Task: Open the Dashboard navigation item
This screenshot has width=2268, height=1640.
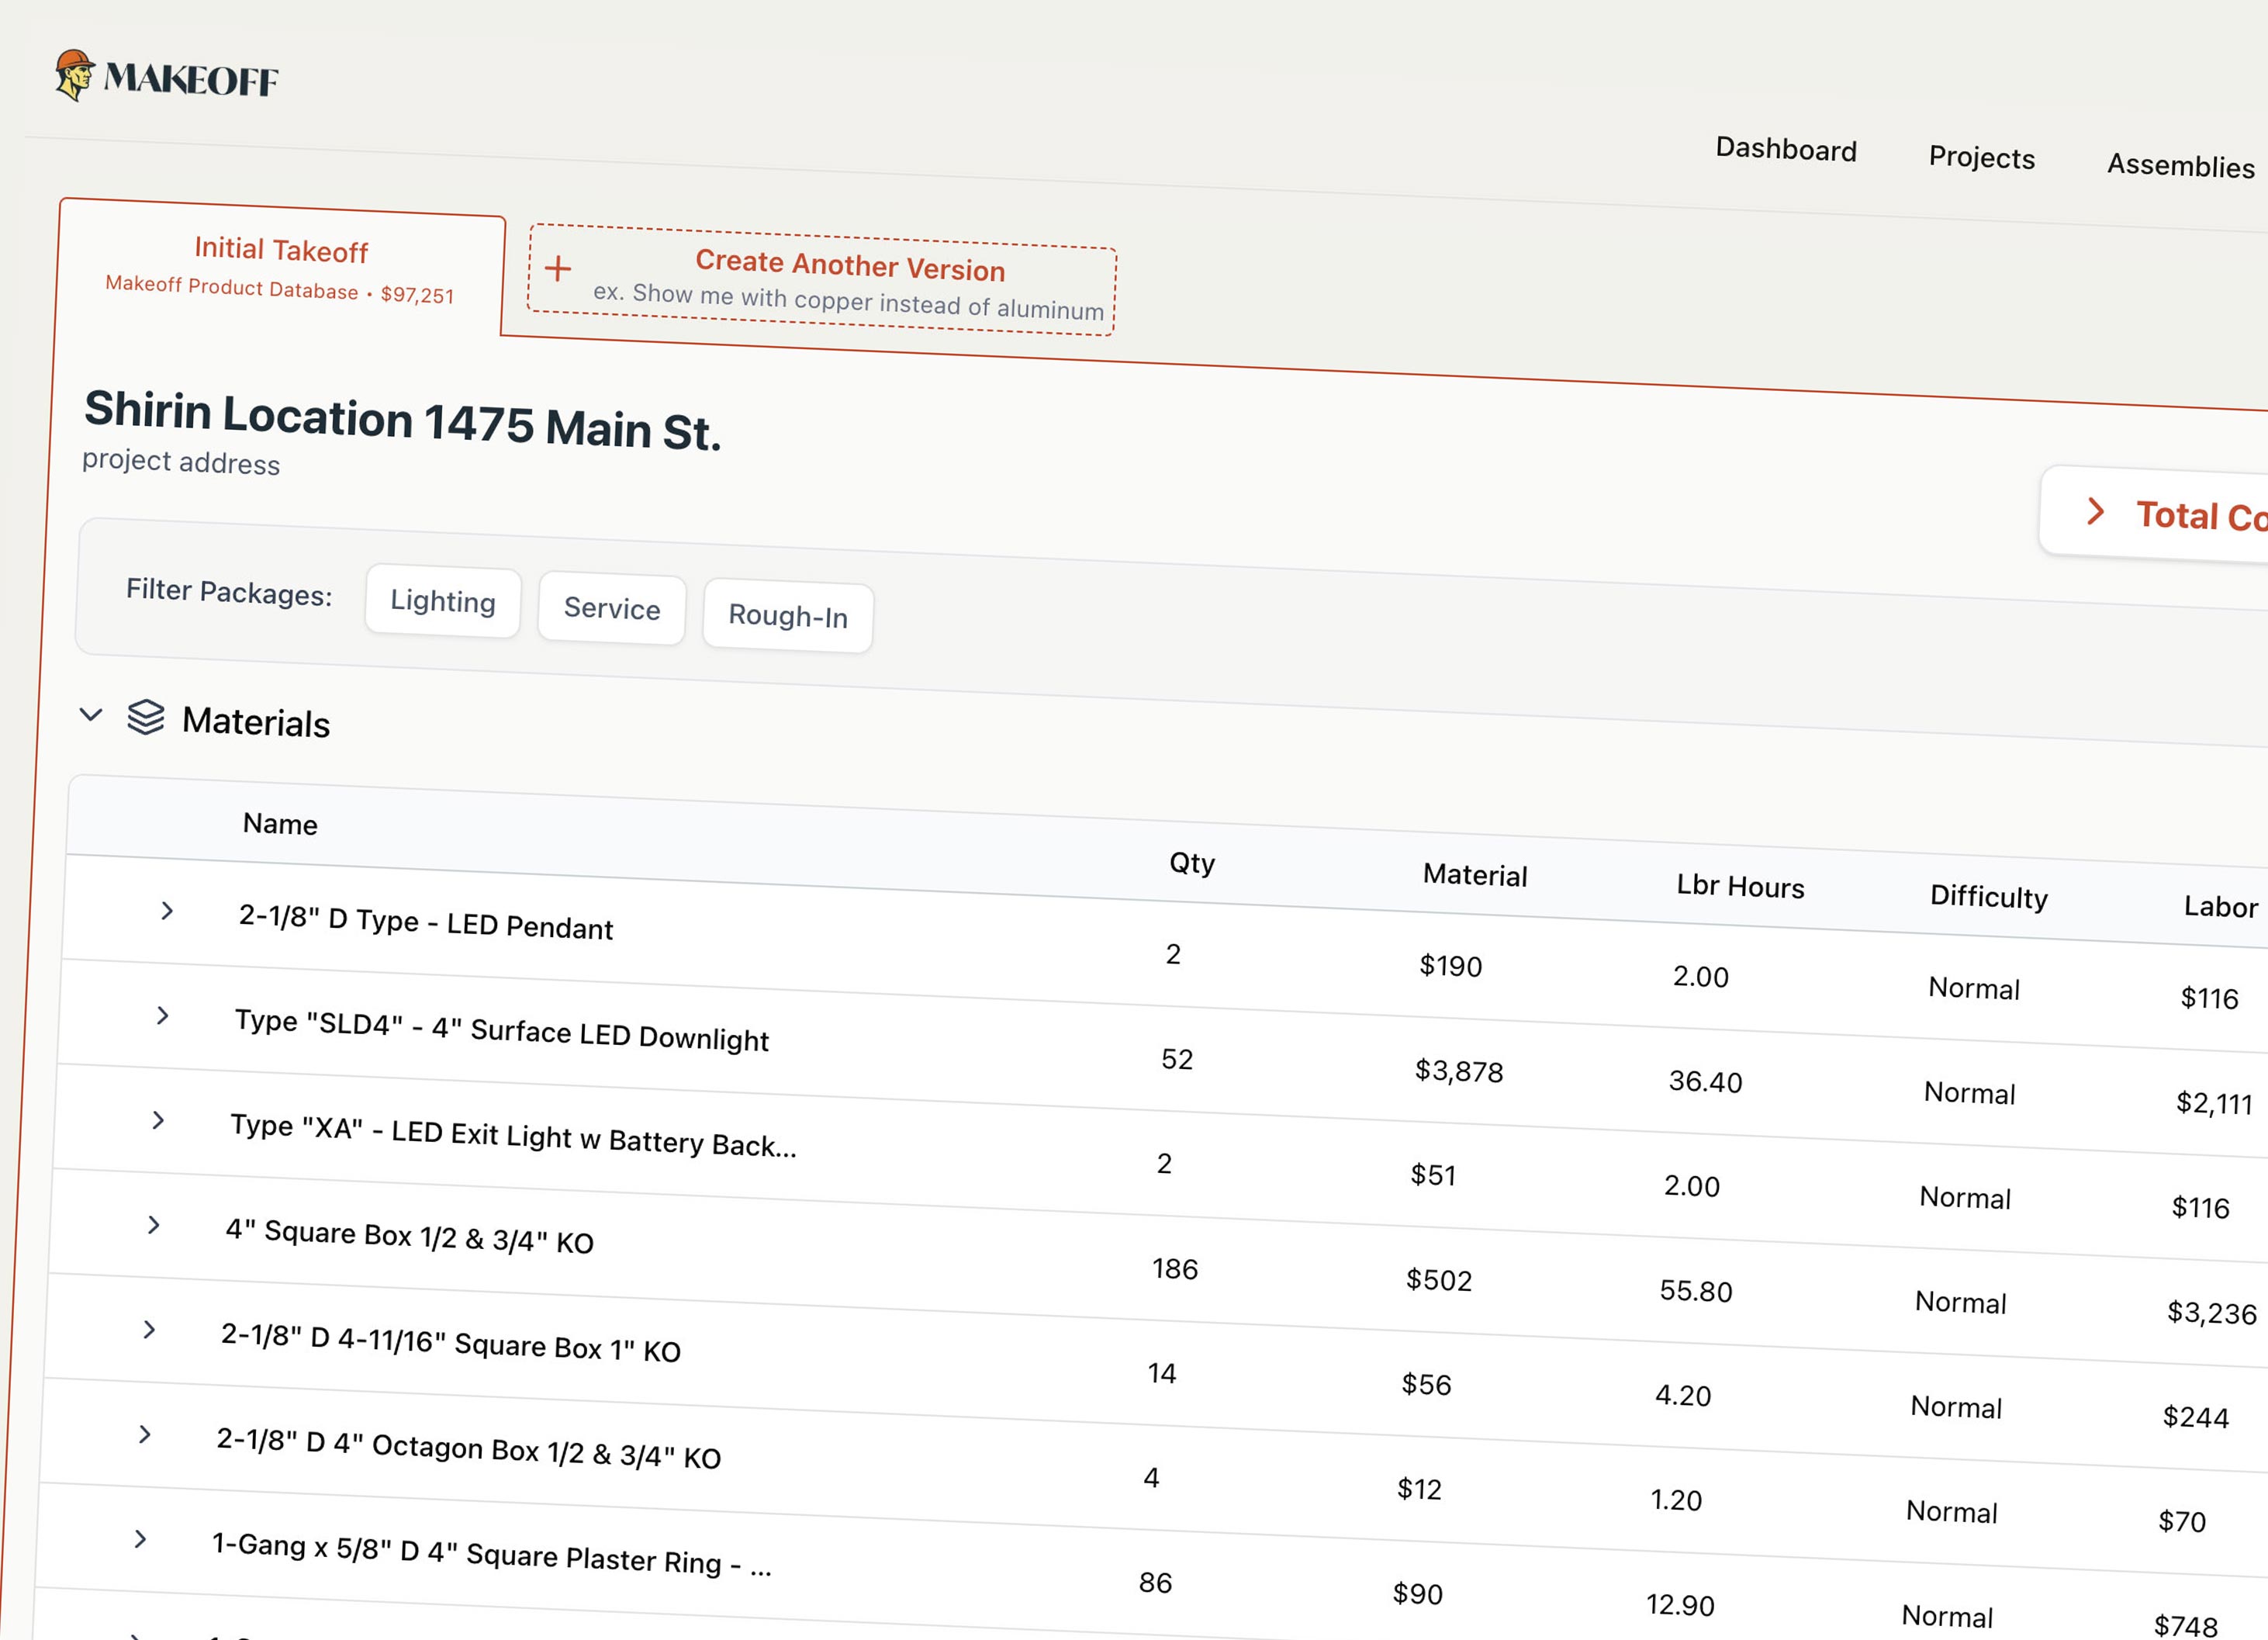Action: click(x=1786, y=150)
